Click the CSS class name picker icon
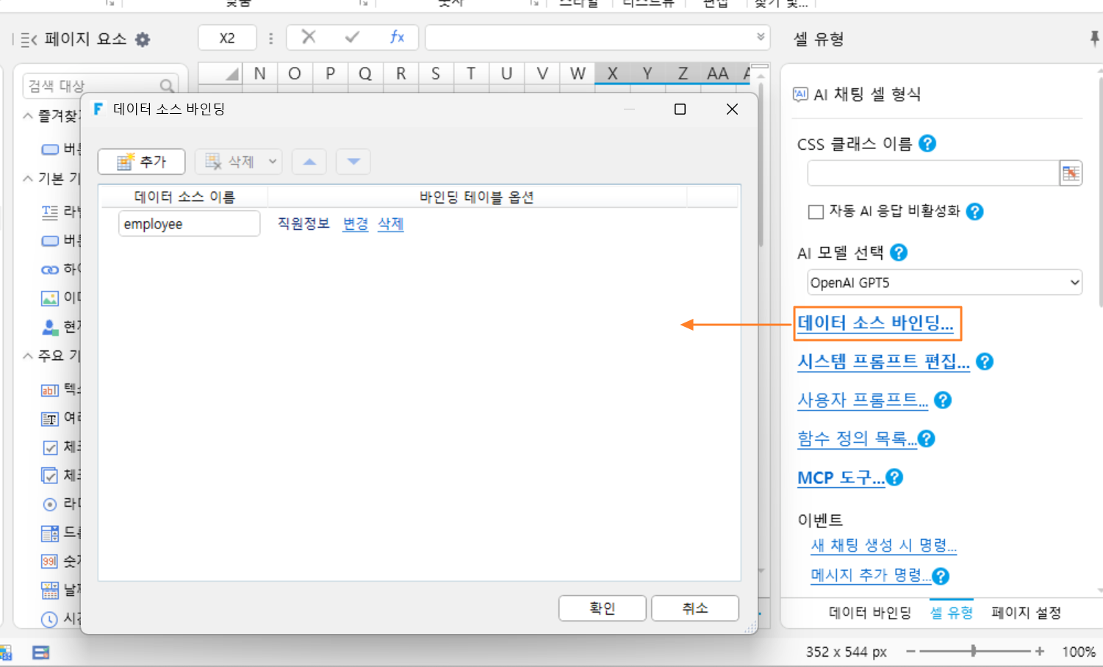The image size is (1103, 667). click(1071, 173)
